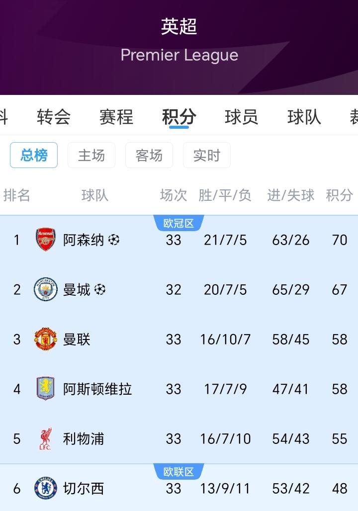Click the Arsenal club crest icon

point(45,240)
